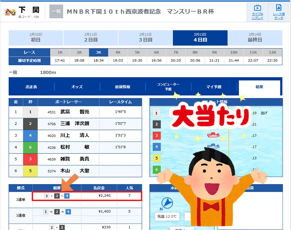
Task: Select the 2月10日 初日 date tab
Action: point(36,38)
